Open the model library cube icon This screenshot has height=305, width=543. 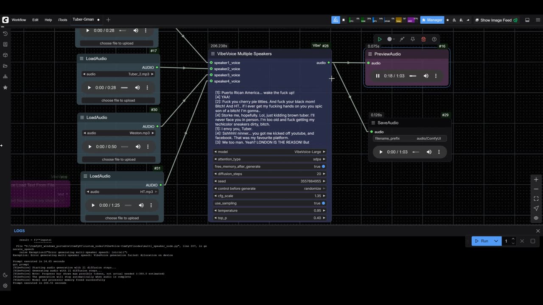[5, 55]
